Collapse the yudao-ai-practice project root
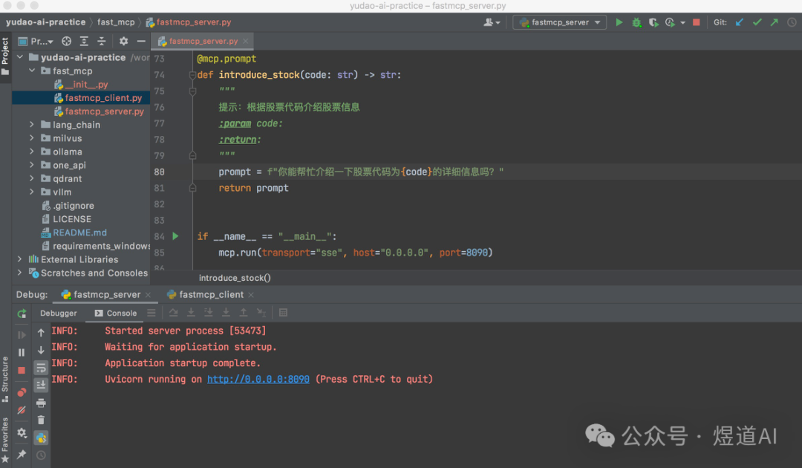This screenshot has height=468, width=802. (20, 57)
